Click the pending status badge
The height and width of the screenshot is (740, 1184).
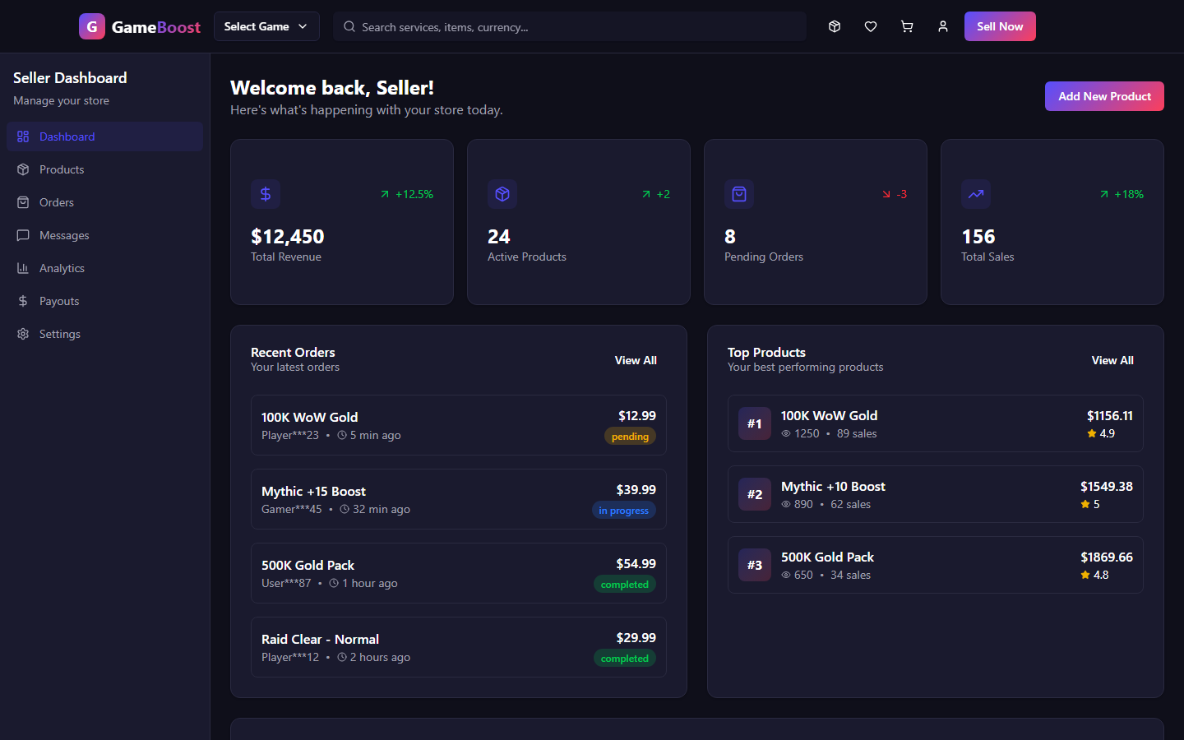click(x=630, y=437)
